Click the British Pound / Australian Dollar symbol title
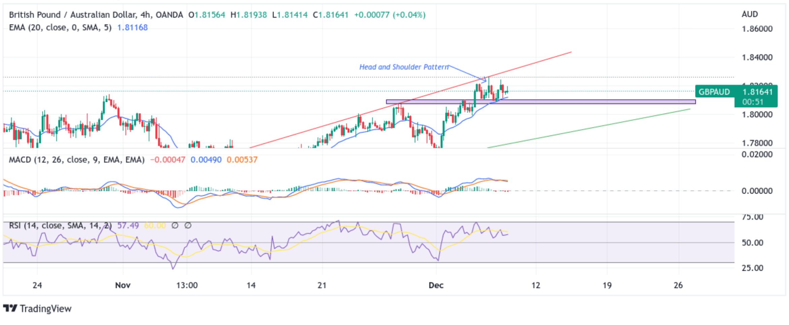This screenshot has height=325, width=789. coord(73,15)
